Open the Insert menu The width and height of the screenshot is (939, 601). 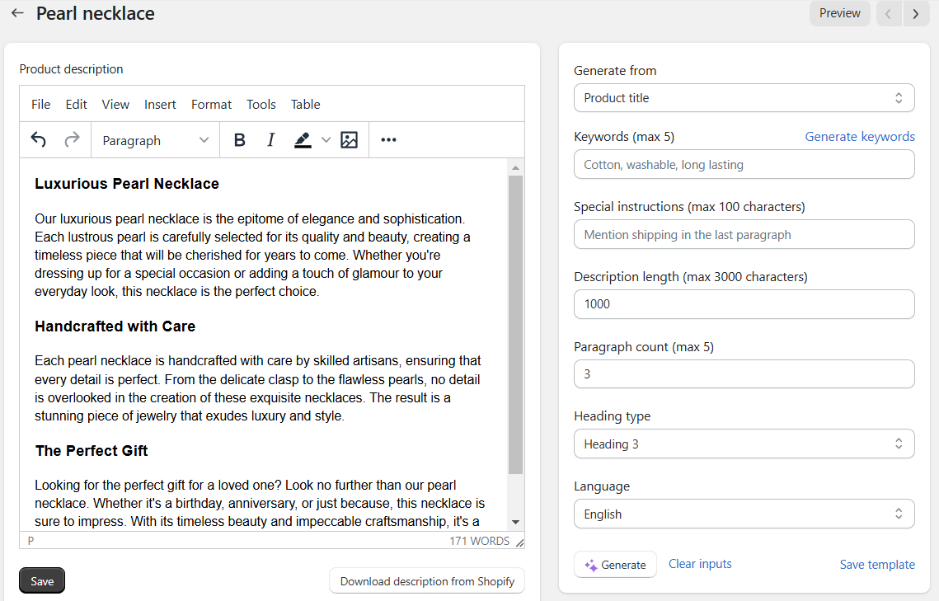pos(160,104)
